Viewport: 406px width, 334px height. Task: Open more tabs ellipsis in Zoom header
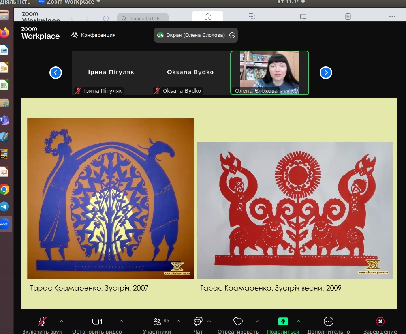[x=392, y=17]
